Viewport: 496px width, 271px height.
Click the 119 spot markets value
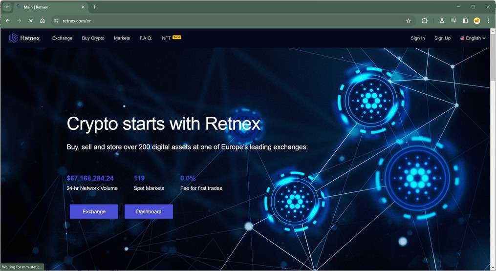139,178
